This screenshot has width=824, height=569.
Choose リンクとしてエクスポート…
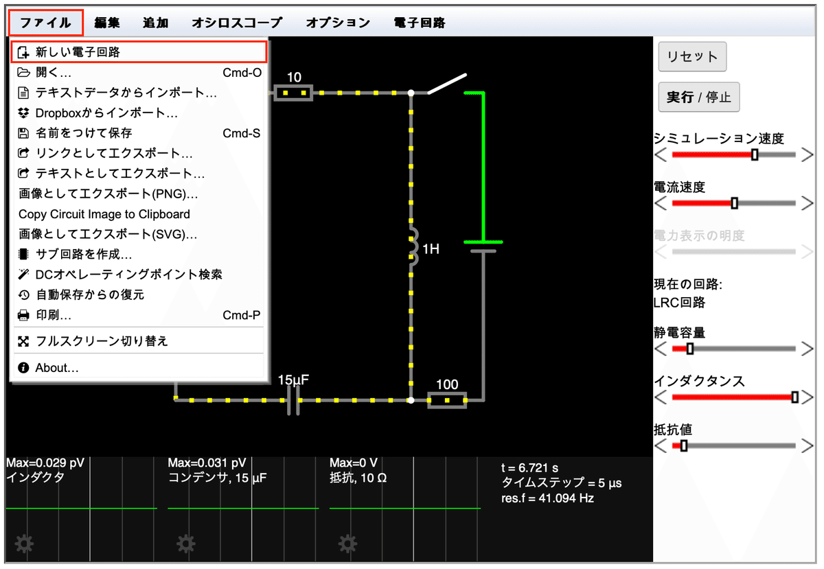(139, 153)
